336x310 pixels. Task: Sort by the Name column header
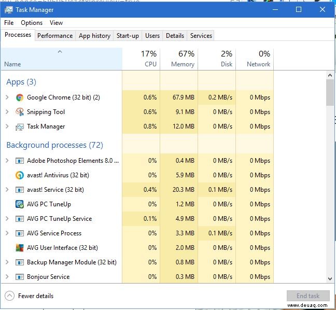click(62, 59)
